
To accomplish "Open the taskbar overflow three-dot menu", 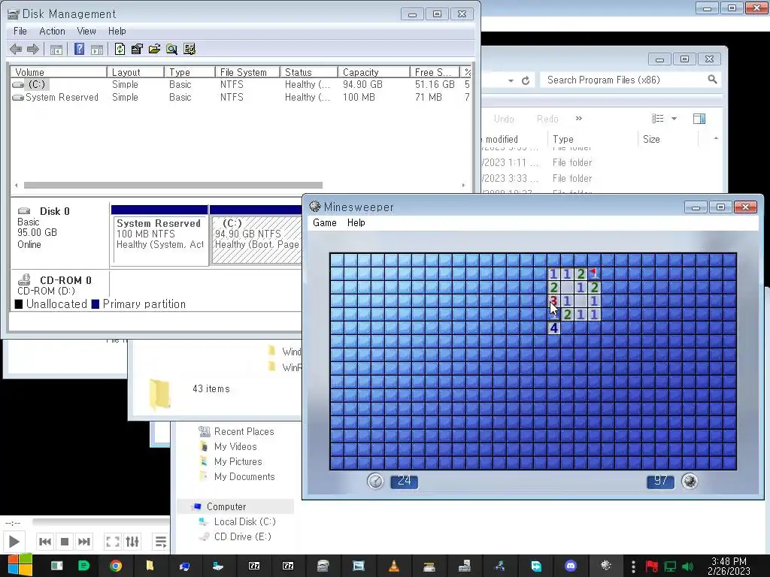I will (633, 566).
